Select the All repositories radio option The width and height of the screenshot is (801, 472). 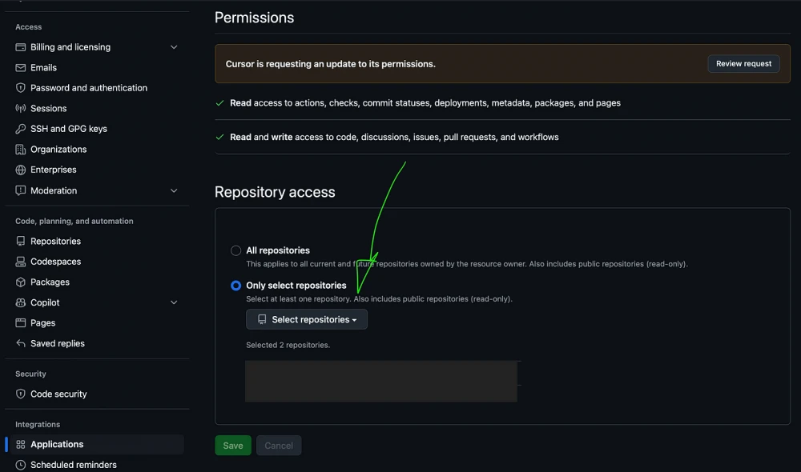pos(236,250)
